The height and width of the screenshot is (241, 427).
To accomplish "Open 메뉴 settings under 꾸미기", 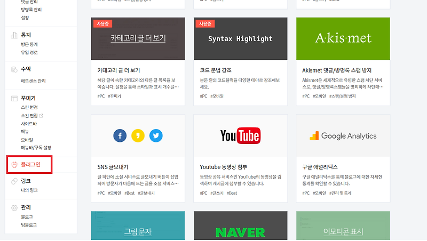I will [25, 131].
